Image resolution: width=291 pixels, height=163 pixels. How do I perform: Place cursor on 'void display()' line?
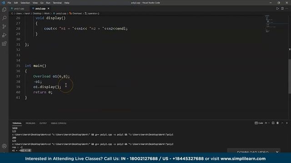point(50,18)
